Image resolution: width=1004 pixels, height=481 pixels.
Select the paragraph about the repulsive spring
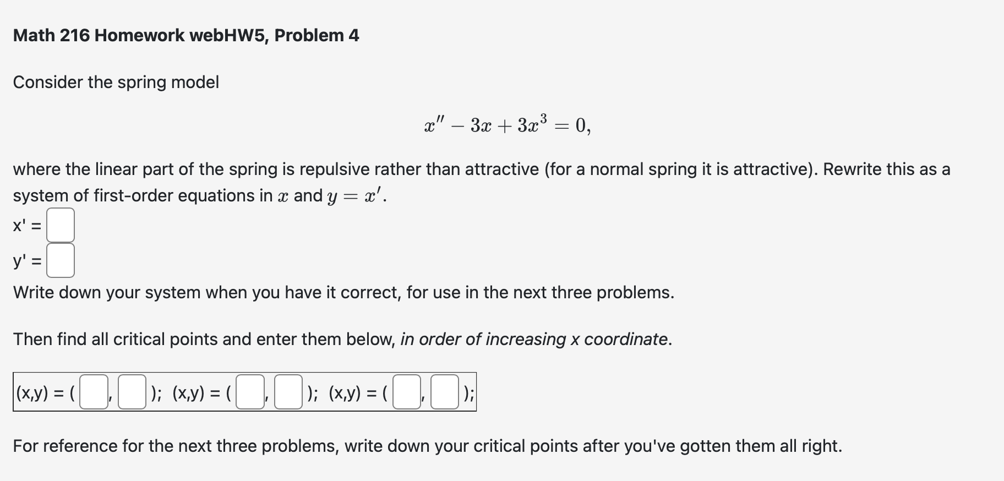coord(479,182)
